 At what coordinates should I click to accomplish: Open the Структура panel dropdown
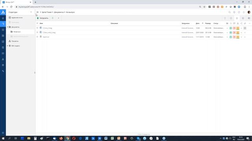(31, 12)
